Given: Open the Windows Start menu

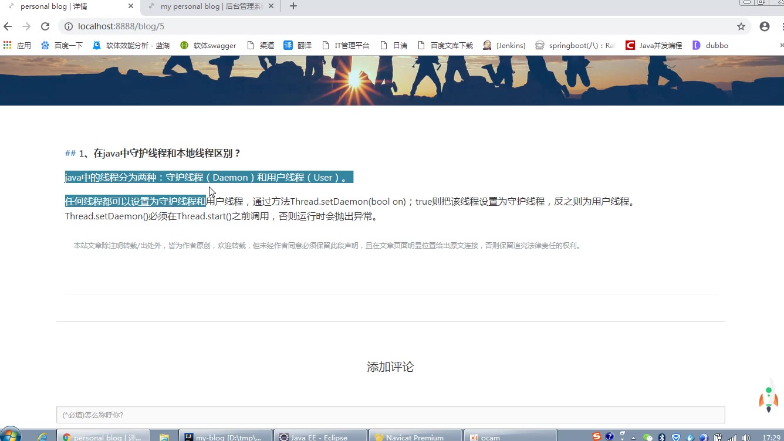Looking at the screenshot, I should 11,436.
